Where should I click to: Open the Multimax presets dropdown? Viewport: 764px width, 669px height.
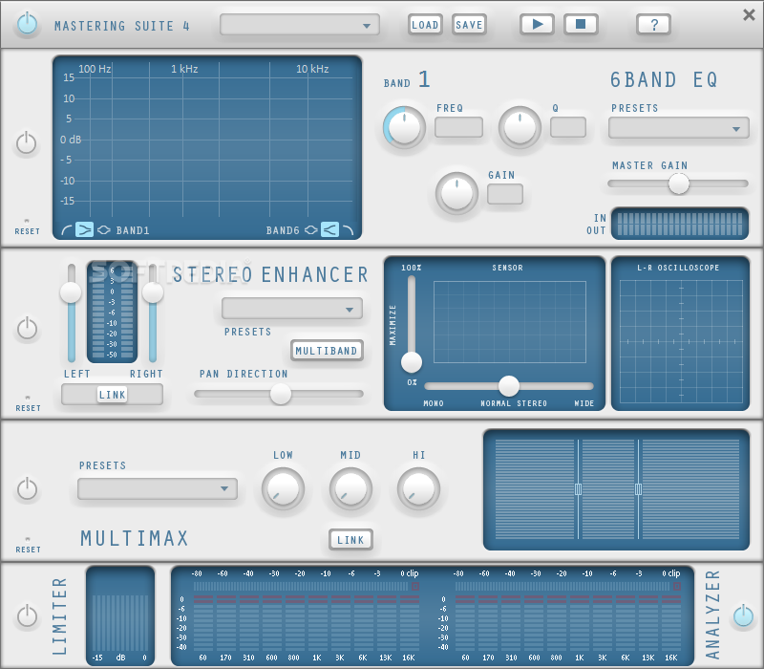pyautogui.click(x=158, y=488)
